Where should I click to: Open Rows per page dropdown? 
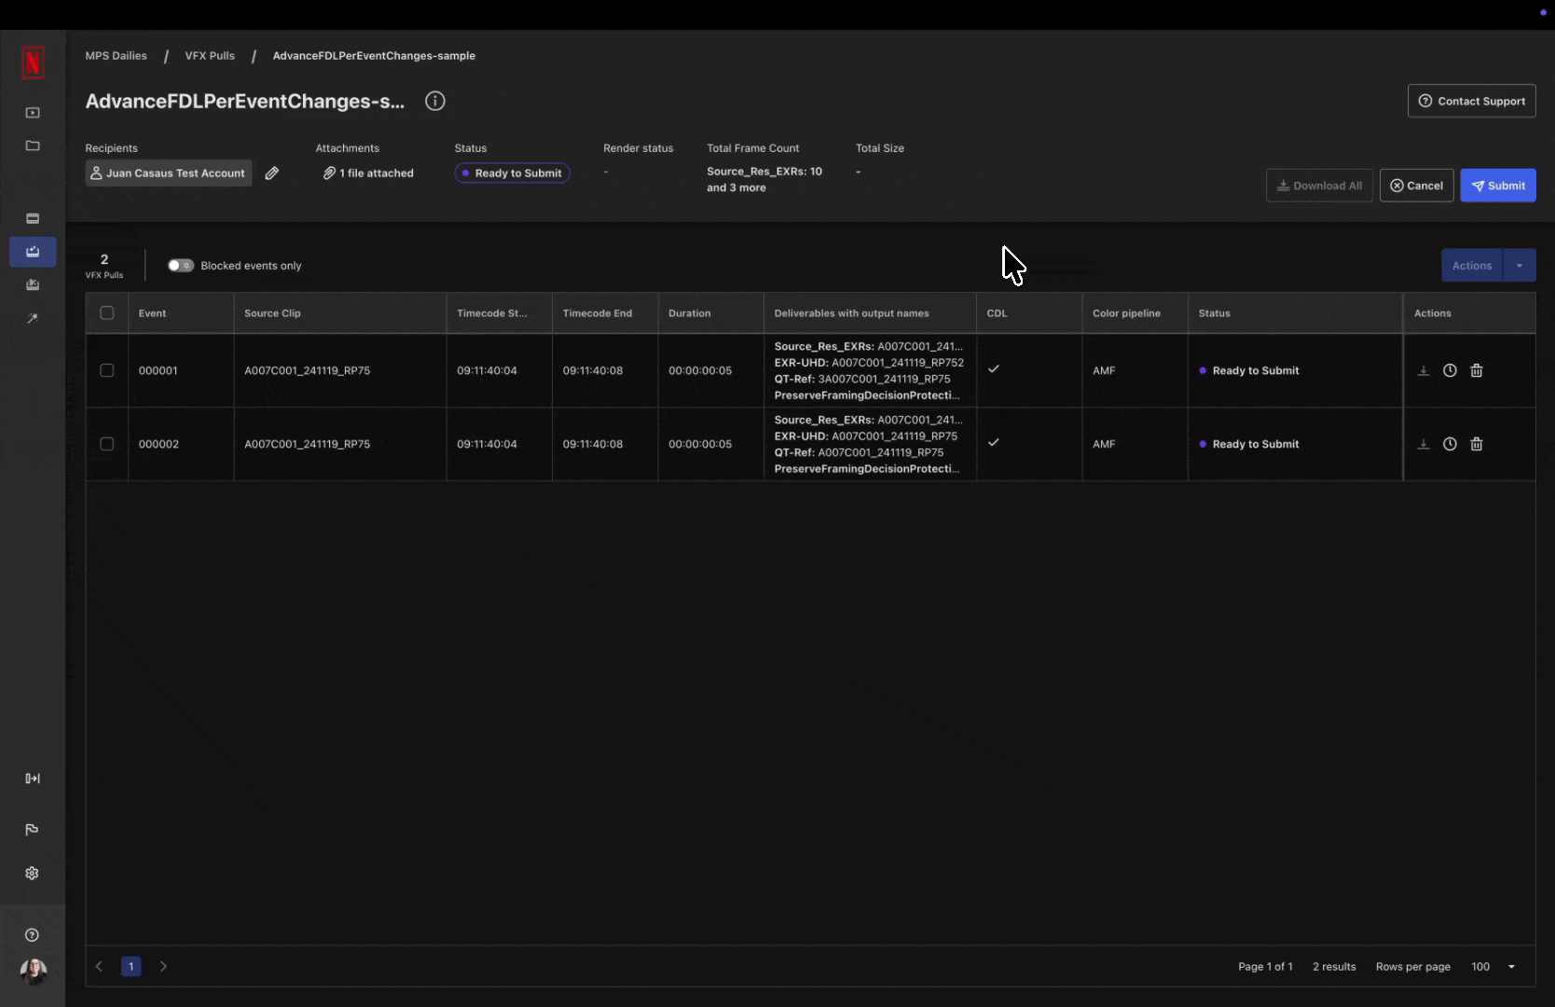pos(1493,967)
